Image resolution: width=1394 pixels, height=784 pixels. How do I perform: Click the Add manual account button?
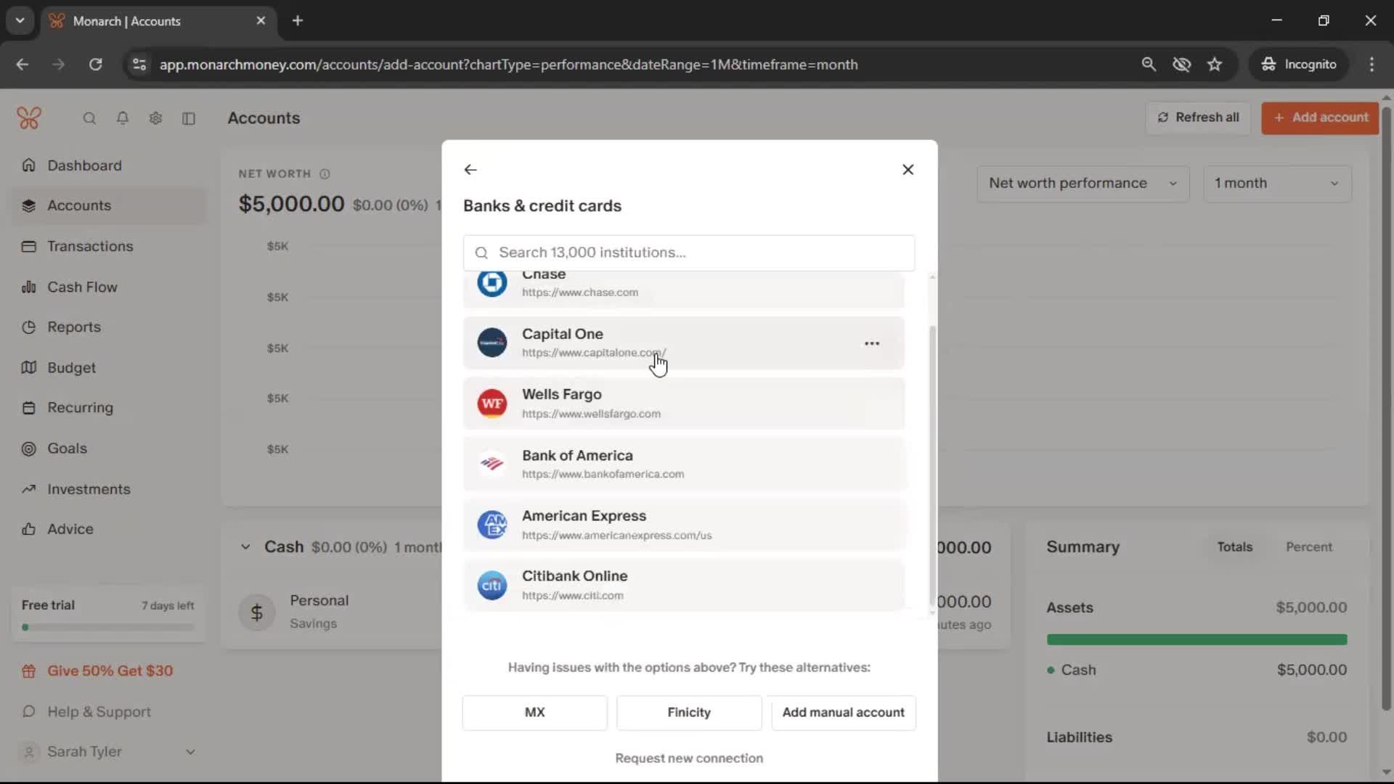[x=843, y=713]
